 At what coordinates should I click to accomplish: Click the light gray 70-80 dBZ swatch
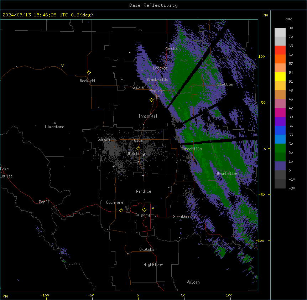pos(280,32)
